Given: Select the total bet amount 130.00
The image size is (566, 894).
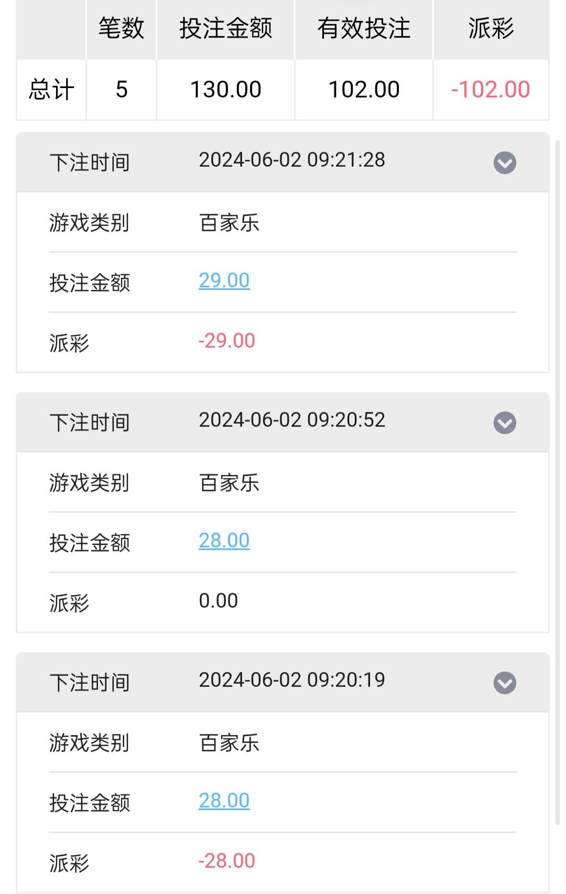Looking at the screenshot, I should coord(225,90).
